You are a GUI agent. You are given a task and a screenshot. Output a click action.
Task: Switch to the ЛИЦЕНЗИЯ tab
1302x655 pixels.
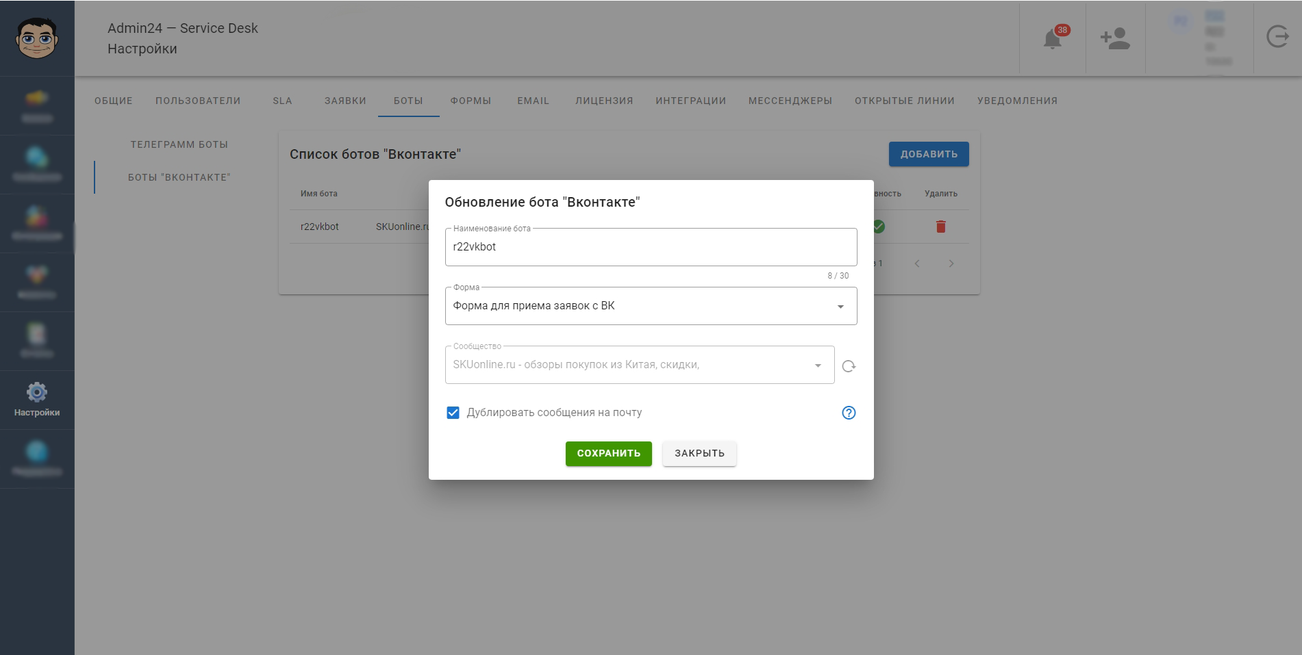604,101
